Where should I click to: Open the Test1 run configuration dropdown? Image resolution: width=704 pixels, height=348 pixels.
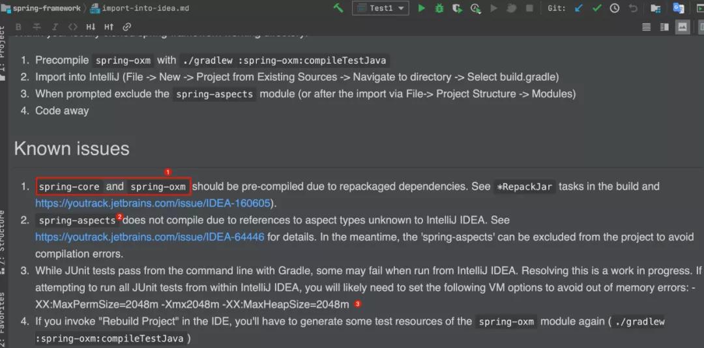pos(380,8)
